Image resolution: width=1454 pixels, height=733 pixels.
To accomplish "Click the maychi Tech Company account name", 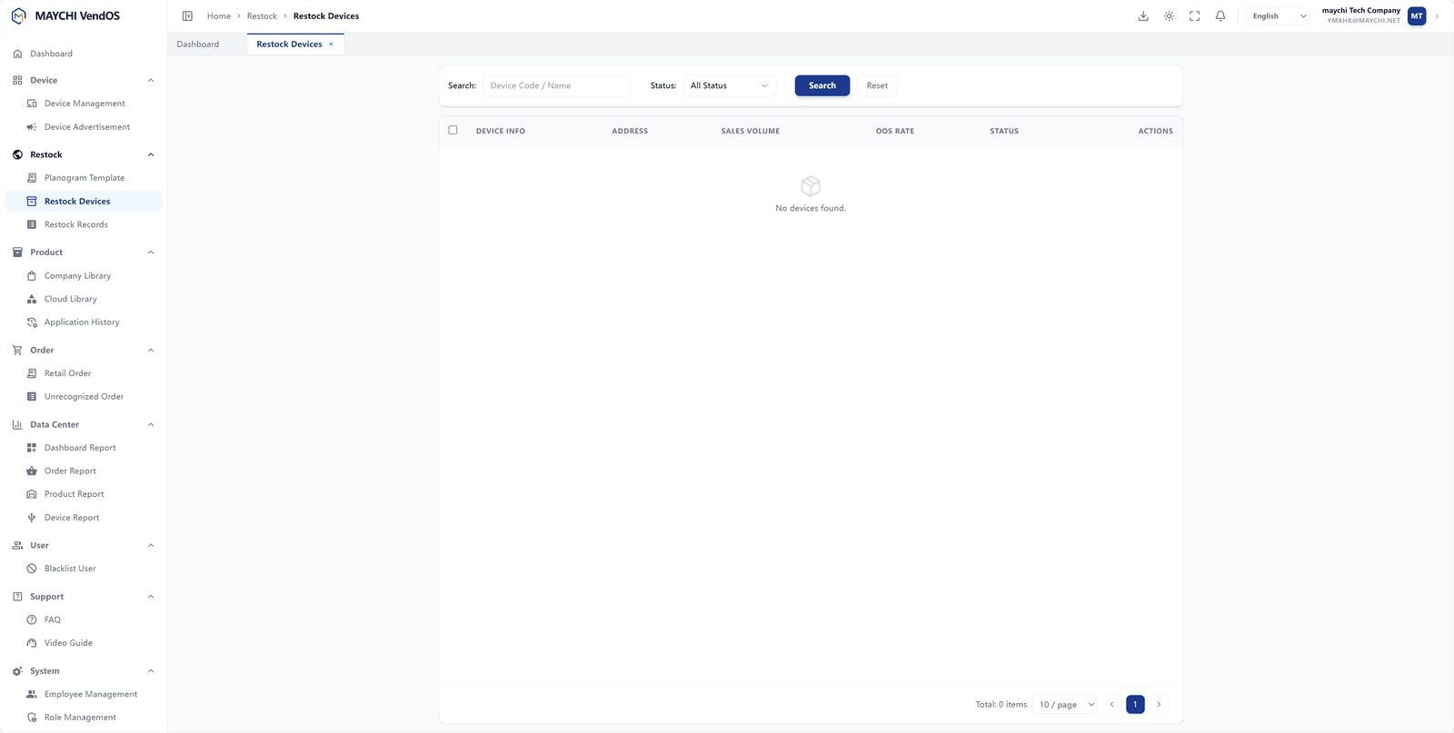I will click(1361, 11).
